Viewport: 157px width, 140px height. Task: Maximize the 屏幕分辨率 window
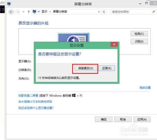click(x=147, y=3)
